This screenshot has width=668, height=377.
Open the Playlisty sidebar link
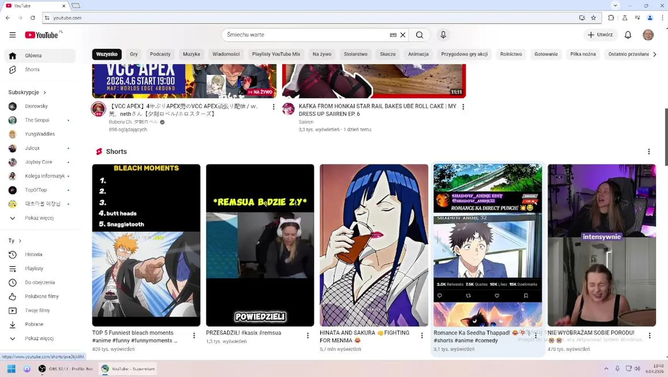click(x=40, y=269)
